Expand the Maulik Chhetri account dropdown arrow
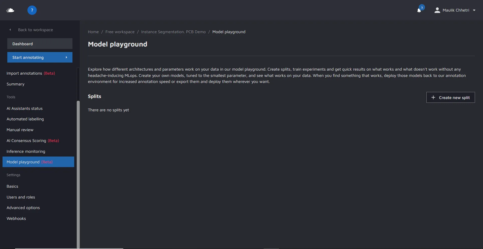 474,10
